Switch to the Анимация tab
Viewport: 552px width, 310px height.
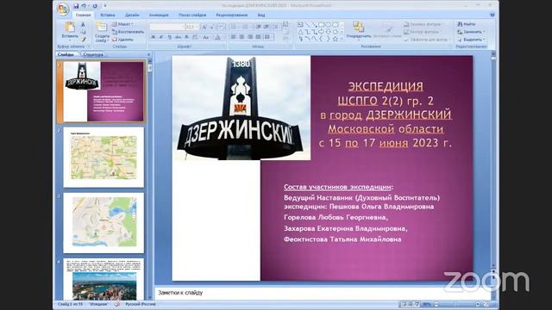(x=159, y=15)
